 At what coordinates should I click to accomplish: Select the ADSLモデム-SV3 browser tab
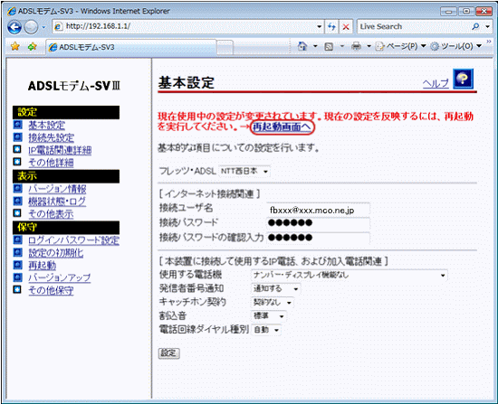coord(131,47)
